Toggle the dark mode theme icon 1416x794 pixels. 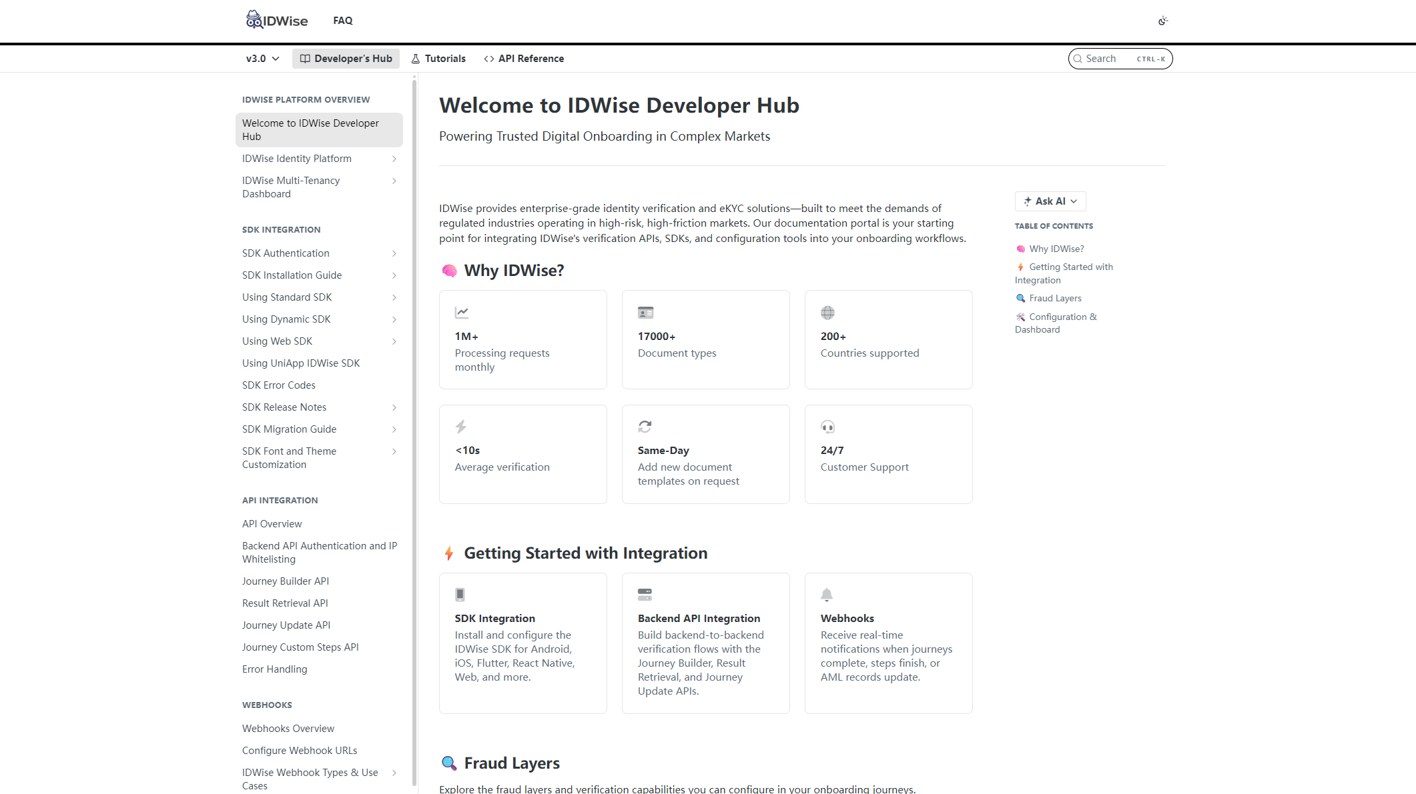coord(1162,21)
